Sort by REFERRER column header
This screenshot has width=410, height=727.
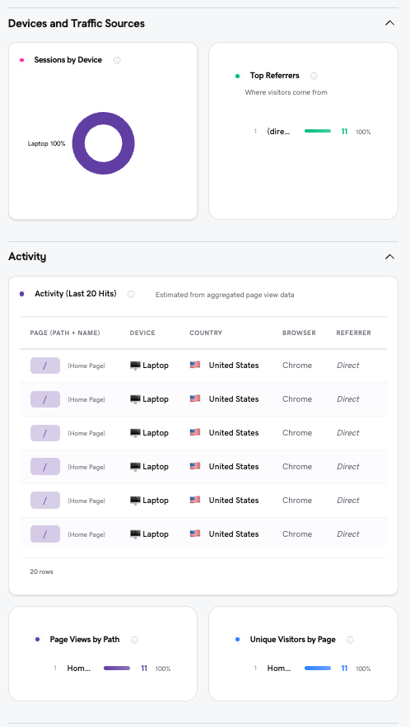coord(353,333)
